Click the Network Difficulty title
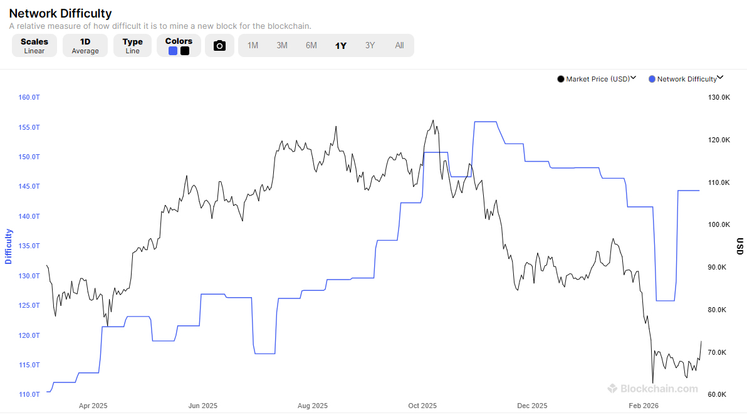The height and width of the screenshot is (415, 747). point(60,13)
